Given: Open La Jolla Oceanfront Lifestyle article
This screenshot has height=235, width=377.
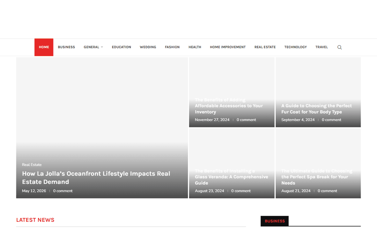Looking at the screenshot, I should tap(96, 178).
